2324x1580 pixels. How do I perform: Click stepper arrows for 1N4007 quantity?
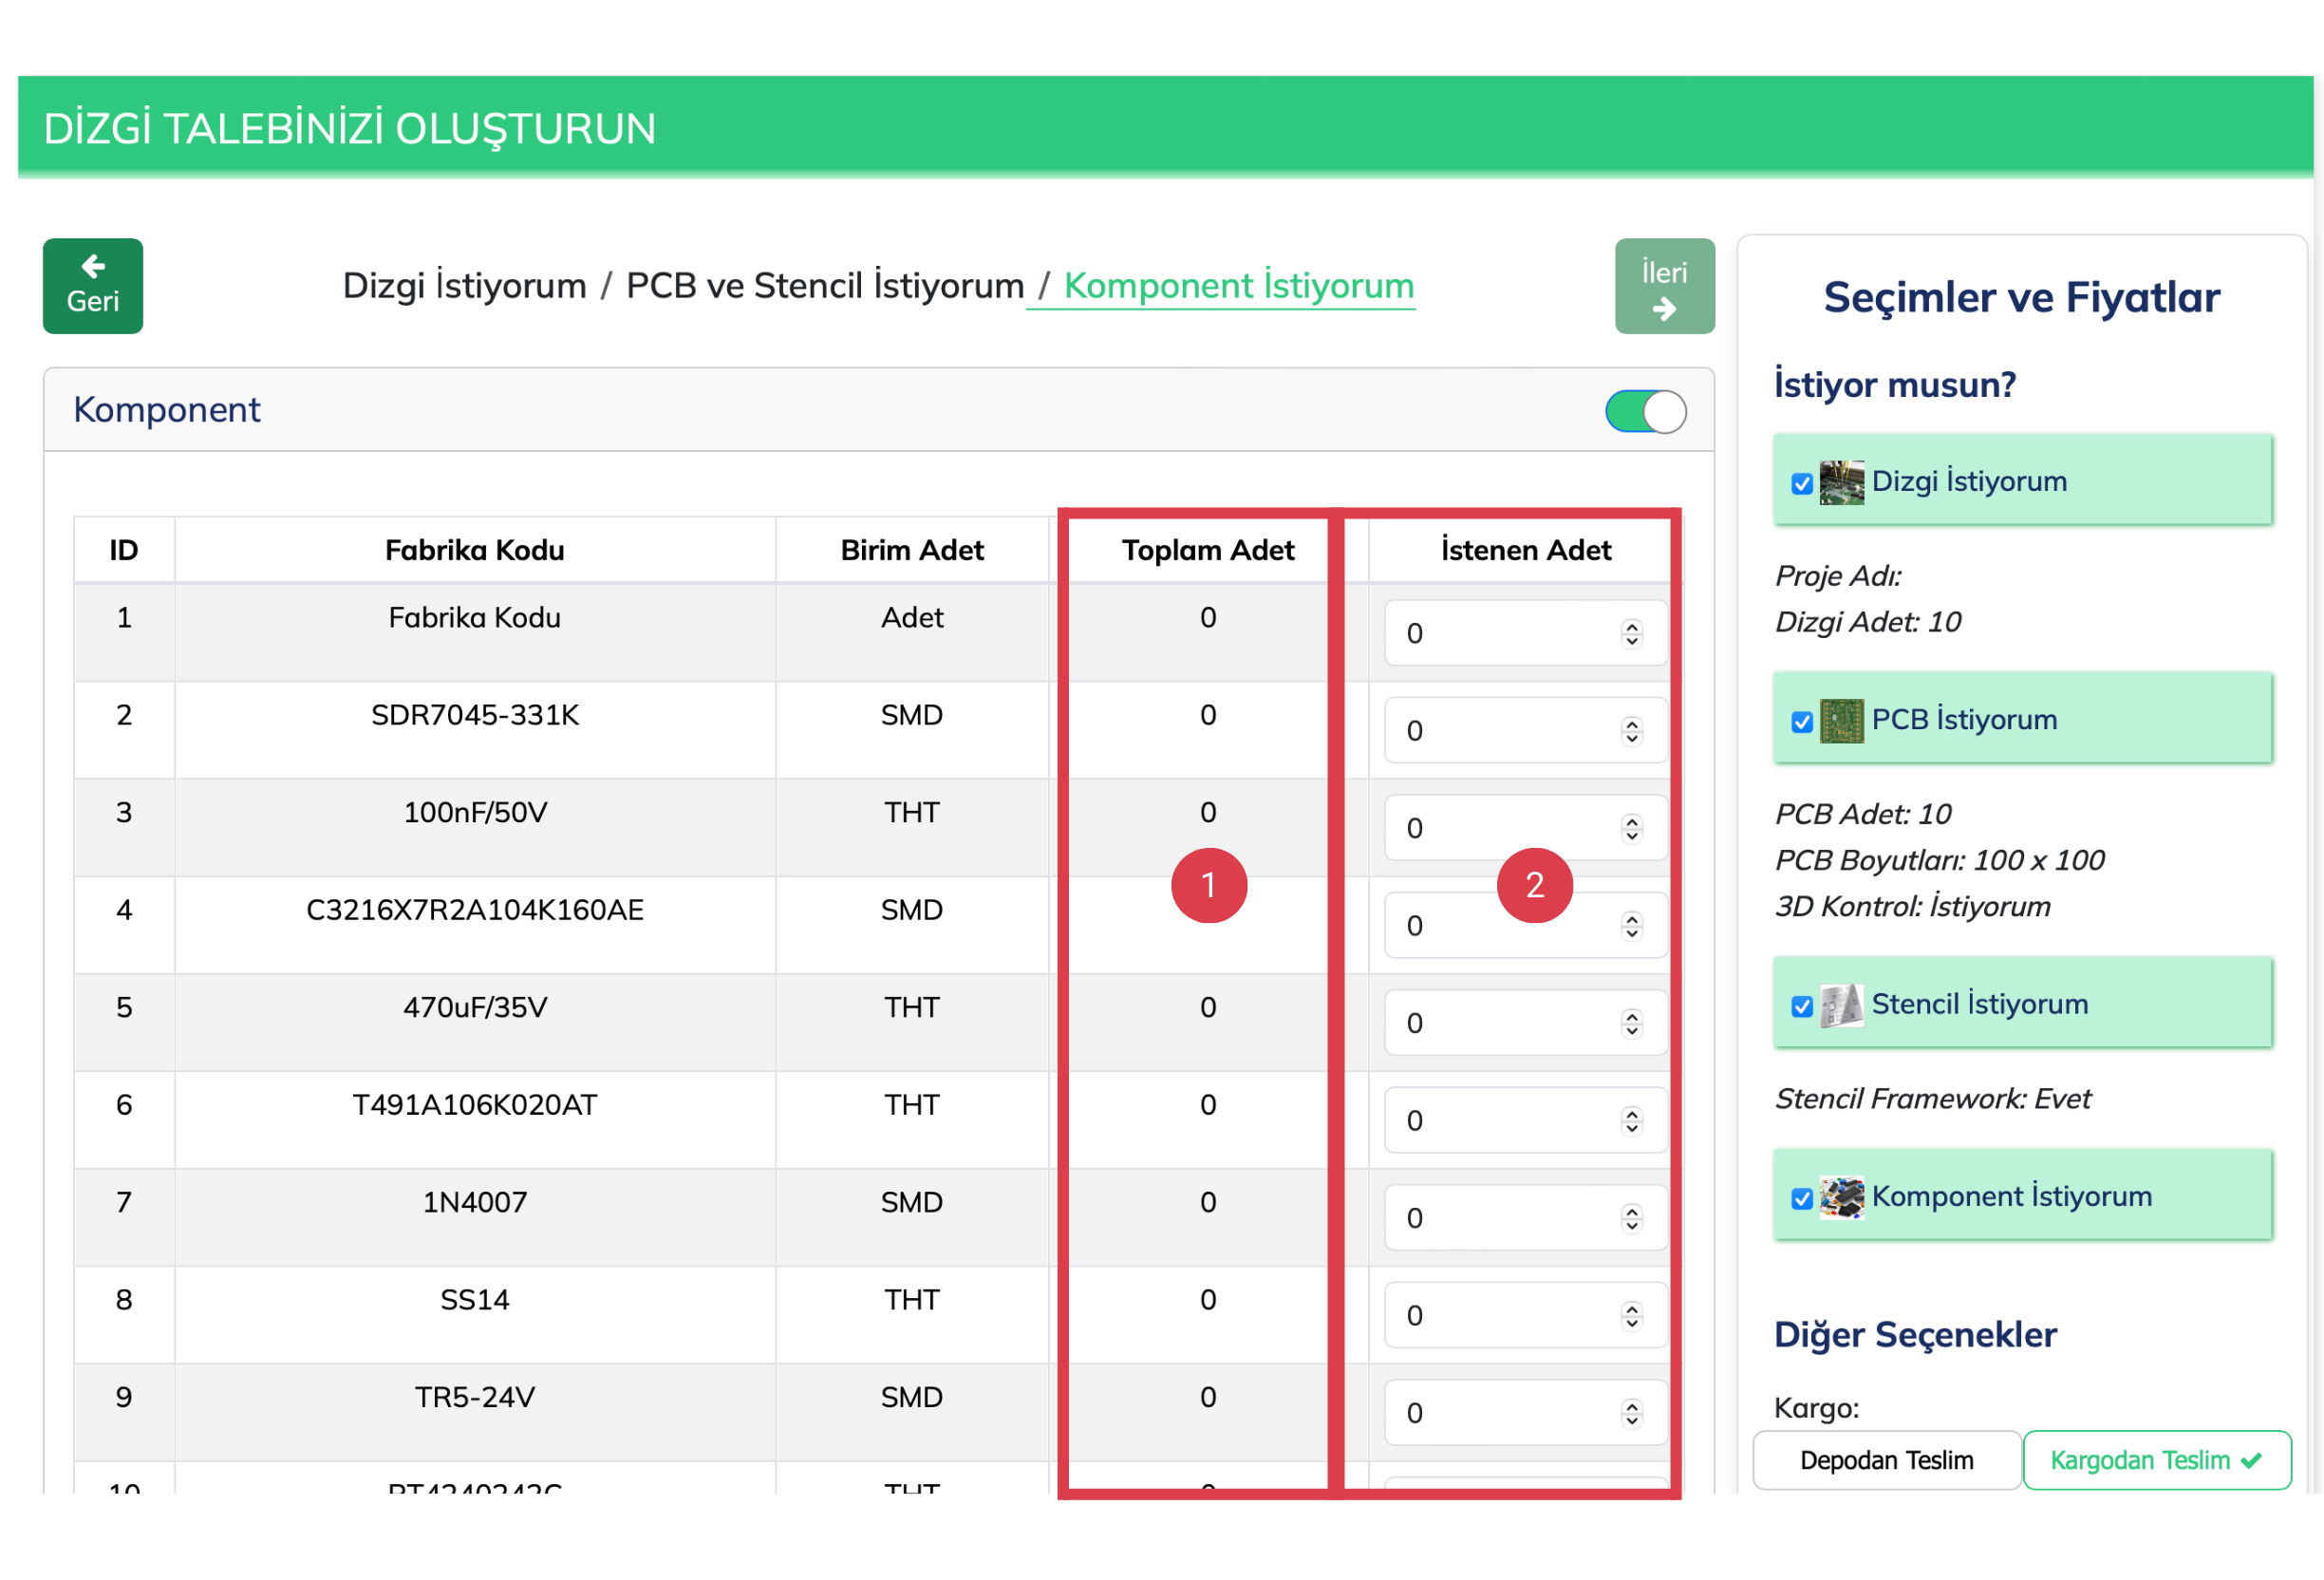[x=1631, y=1218]
